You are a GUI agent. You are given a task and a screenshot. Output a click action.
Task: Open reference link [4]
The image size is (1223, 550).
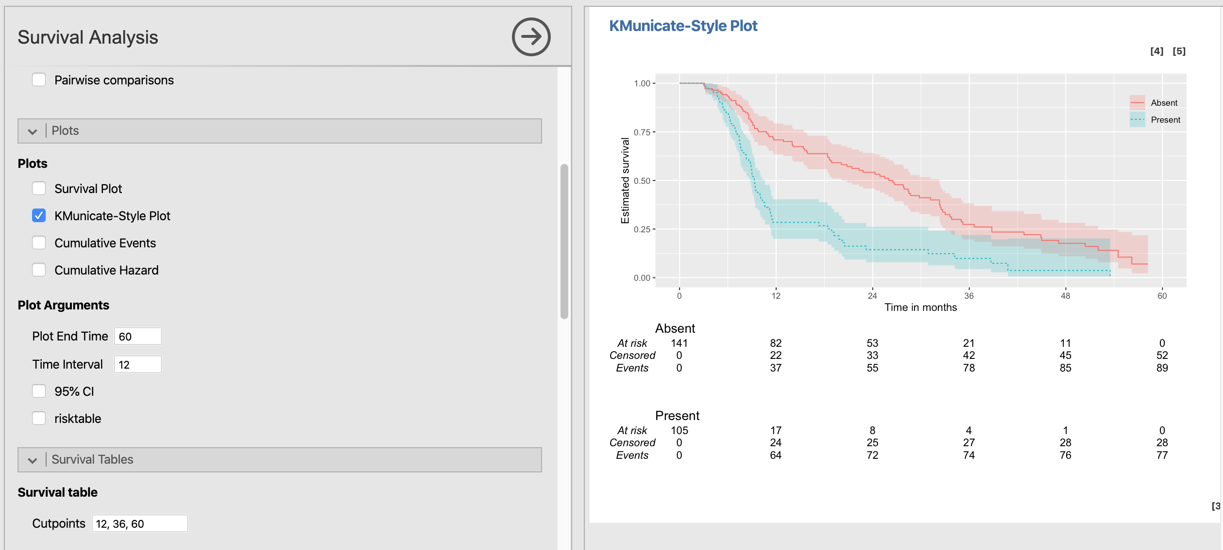tap(1156, 51)
